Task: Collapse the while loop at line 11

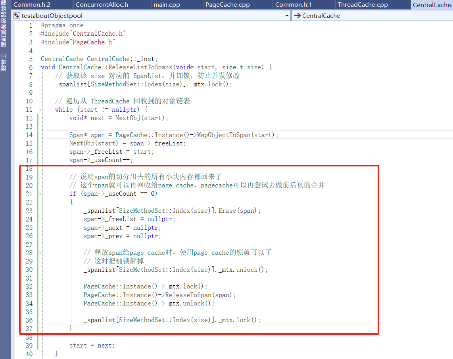Action: click(40, 110)
